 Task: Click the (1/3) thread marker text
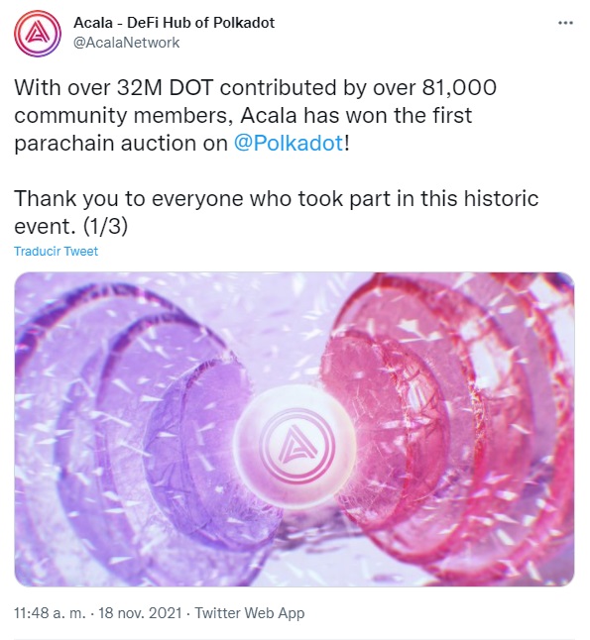click(105, 226)
